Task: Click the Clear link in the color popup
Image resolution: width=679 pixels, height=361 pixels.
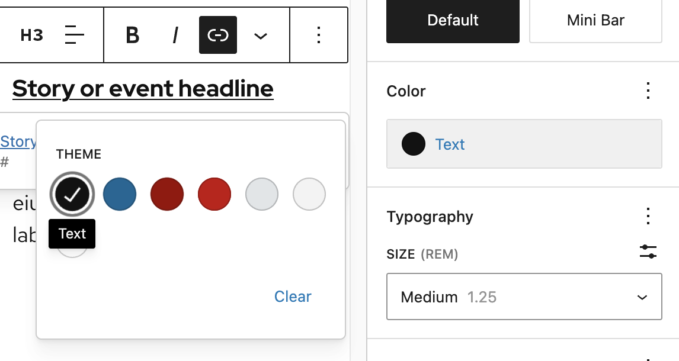Action: [292, 296]
